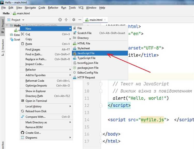The image size is (194, 149).
Task: Click line number 14 in gutter
Action: 87,120
